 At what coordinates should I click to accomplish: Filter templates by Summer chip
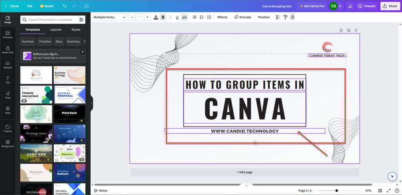coord(28,41)
